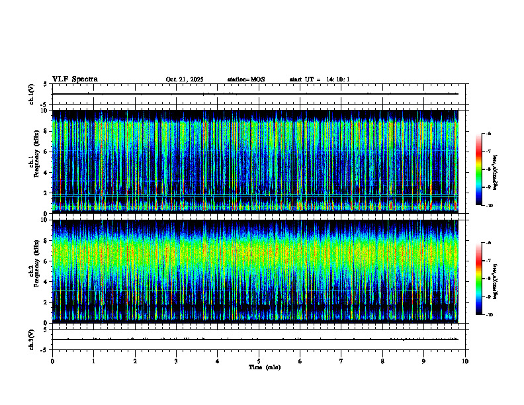Click the "6" kHz tick label on ch.2 axis

(46, 261)
